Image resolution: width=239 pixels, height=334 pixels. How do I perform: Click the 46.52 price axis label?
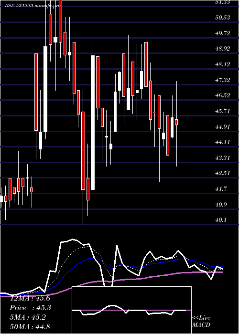tap(223, 95)
